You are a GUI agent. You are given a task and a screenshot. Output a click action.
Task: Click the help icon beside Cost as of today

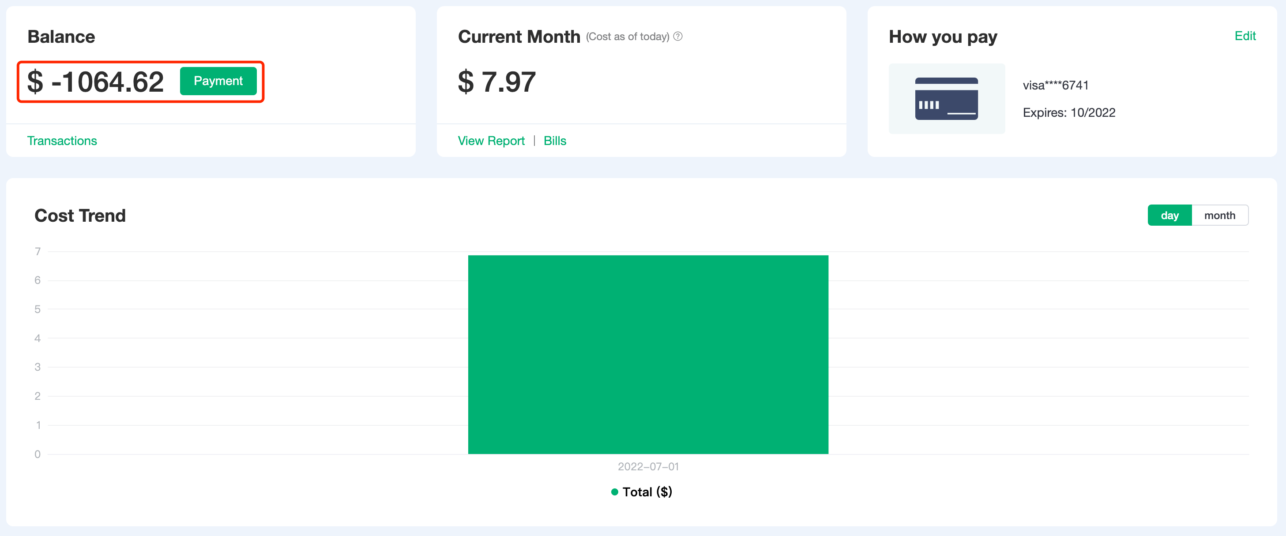pos(677,37)
